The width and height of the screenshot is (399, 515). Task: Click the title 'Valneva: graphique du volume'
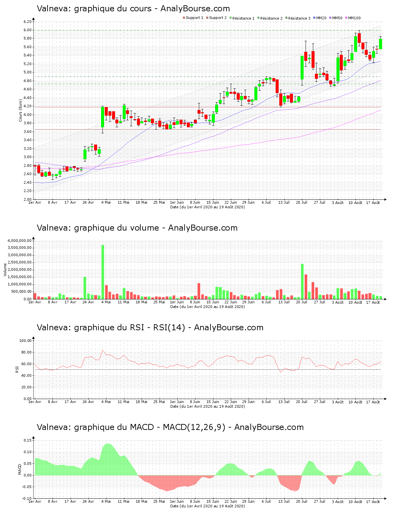coord(98,228)
